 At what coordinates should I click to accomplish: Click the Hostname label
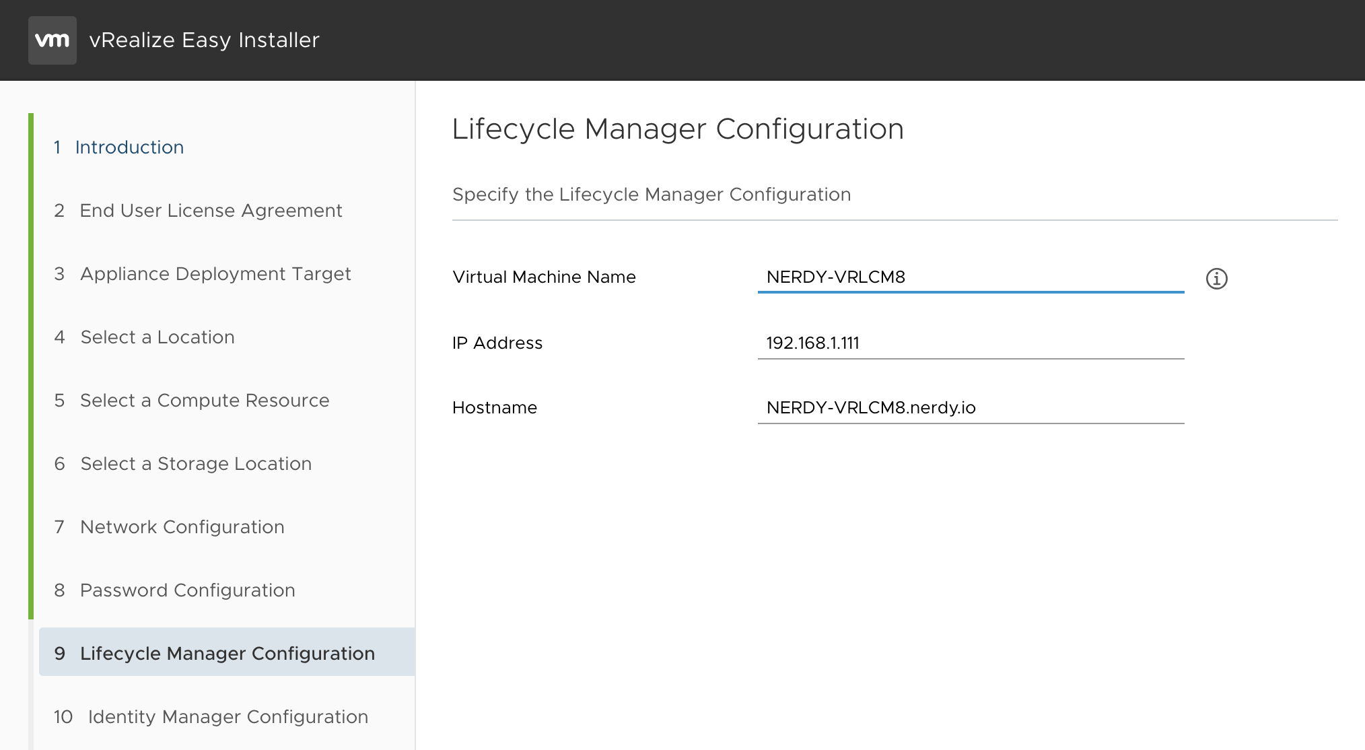(495, 408)
